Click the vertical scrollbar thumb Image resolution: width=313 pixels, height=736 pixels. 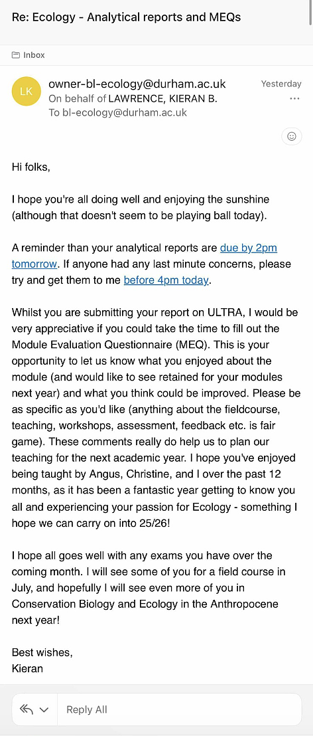pyautogui.click(x=310, y=13)
